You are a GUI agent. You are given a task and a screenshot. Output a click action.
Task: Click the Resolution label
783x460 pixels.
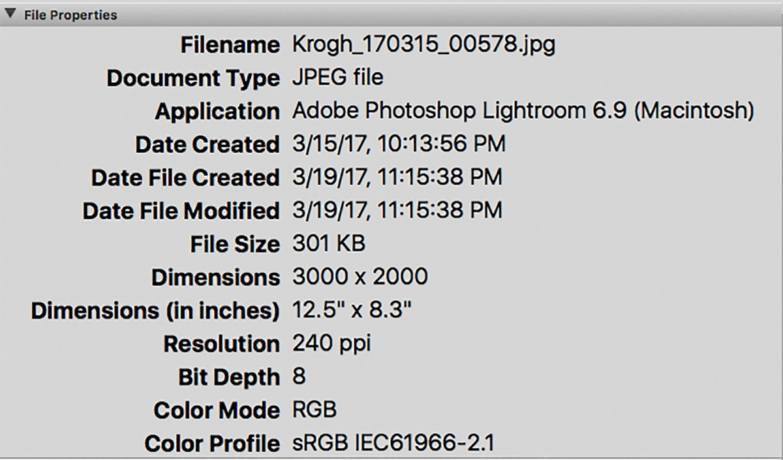221,344
